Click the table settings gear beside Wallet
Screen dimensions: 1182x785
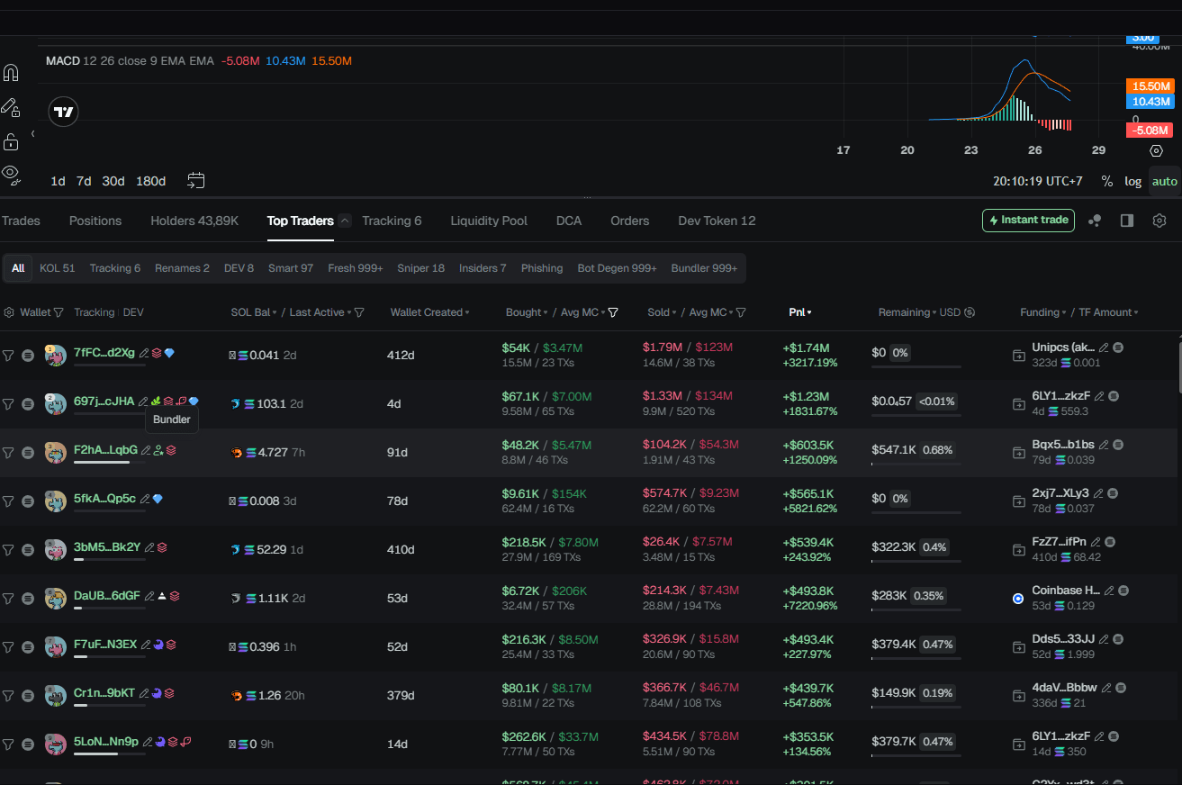9,312
